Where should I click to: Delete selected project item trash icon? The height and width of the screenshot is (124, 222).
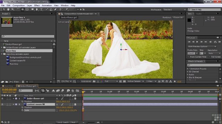tap(23, 82)
